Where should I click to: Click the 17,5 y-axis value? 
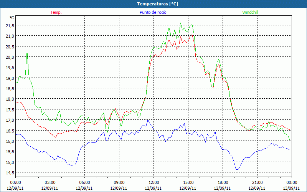click(10, 110)
